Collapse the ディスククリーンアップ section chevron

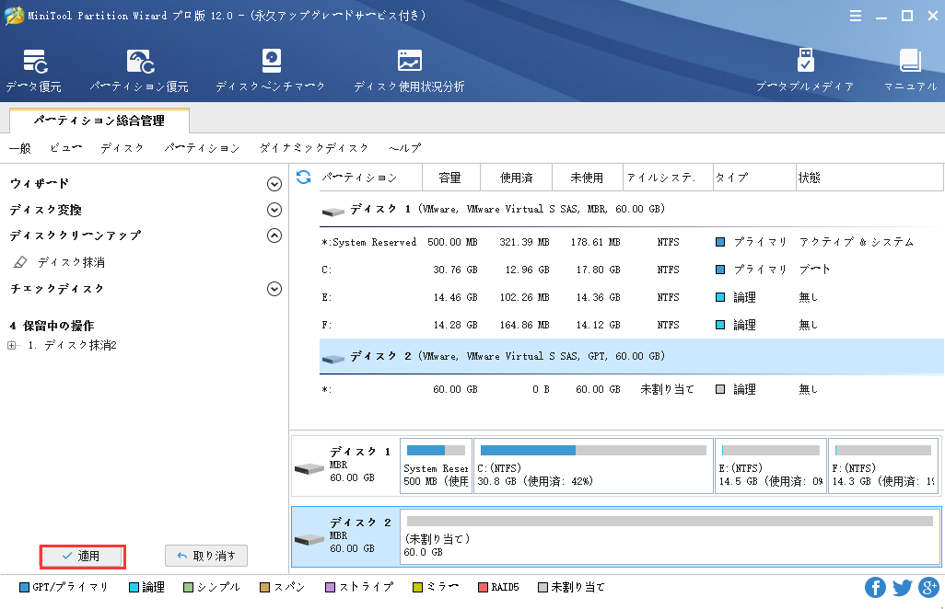coord(274,236)
